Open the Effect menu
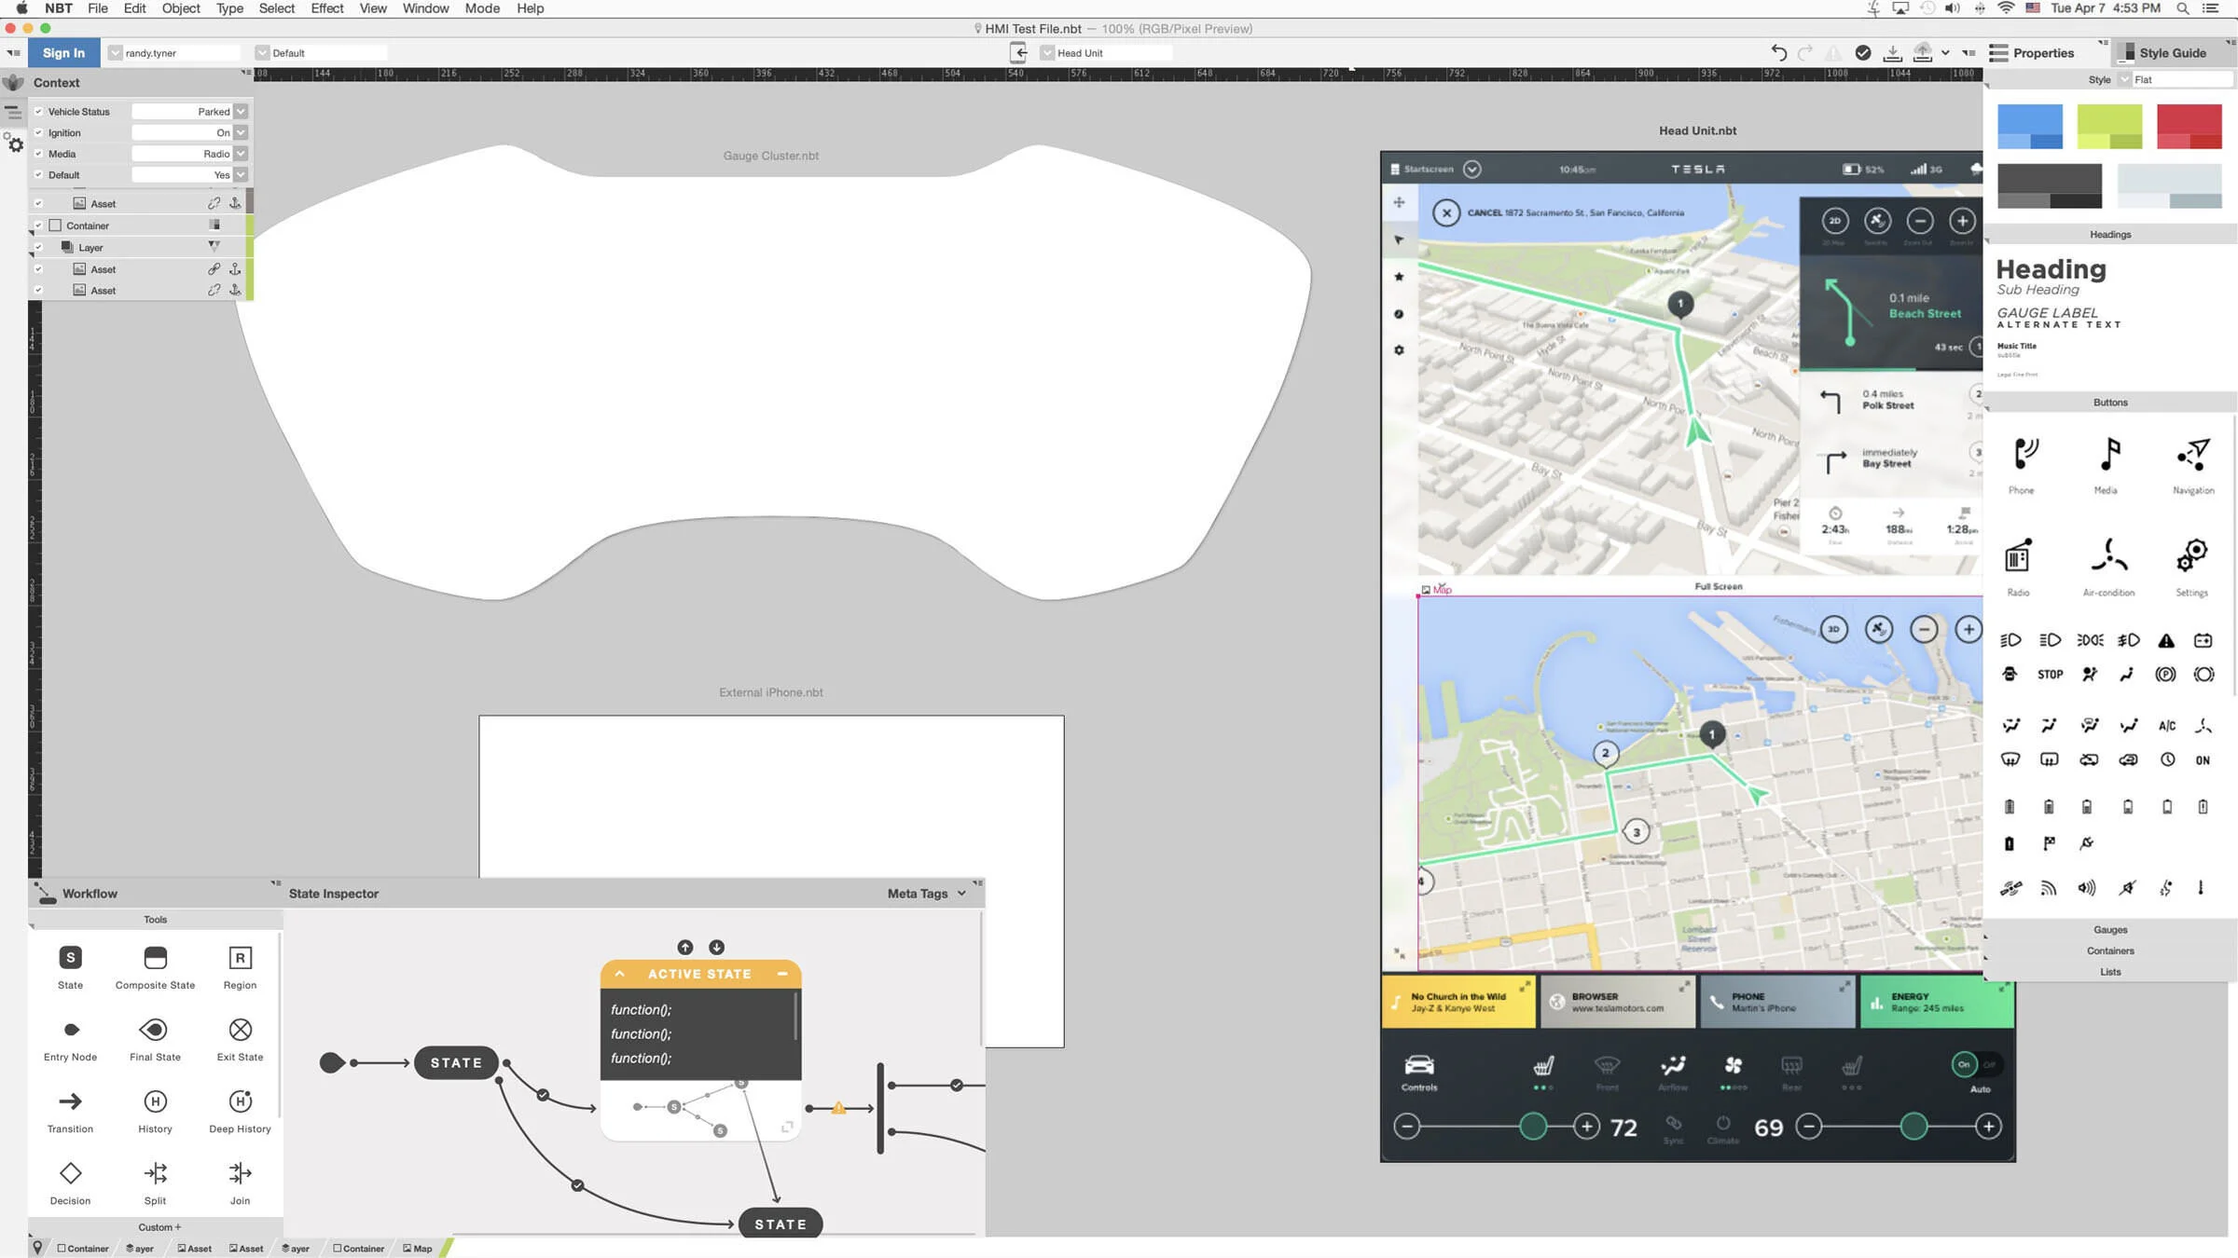 click(x=326, y=8)
